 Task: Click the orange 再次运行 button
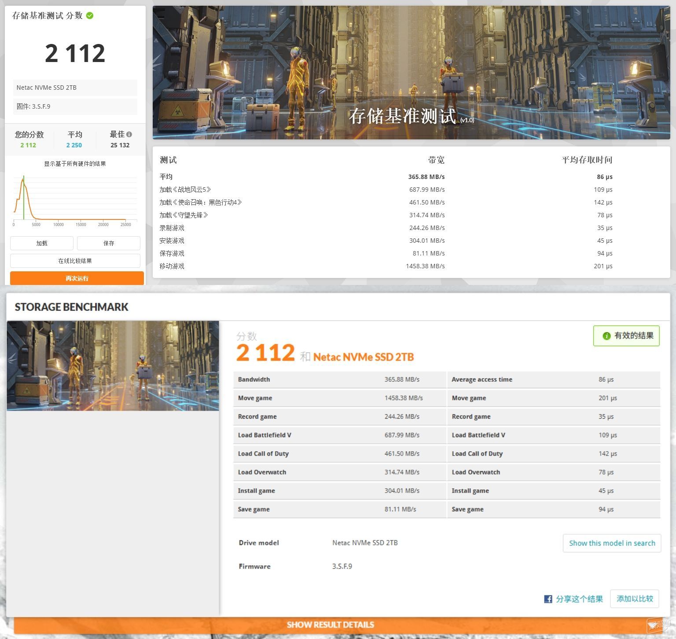pos(77,278)
